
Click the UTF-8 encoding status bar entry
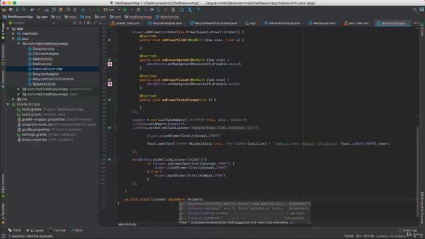[369, 236]
